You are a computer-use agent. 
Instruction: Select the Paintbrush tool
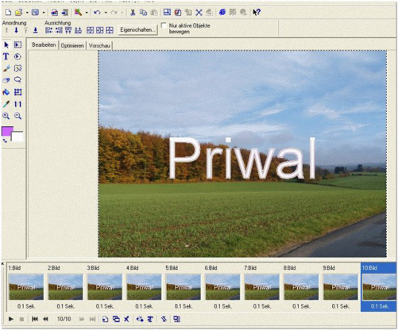pos(6,68)
